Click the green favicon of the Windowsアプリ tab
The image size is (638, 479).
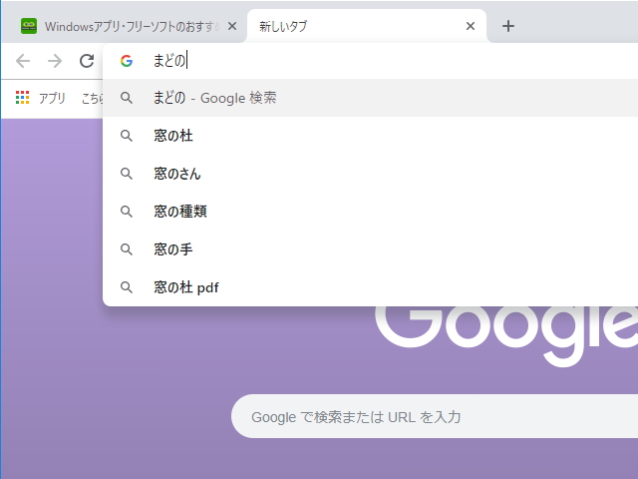29,26
